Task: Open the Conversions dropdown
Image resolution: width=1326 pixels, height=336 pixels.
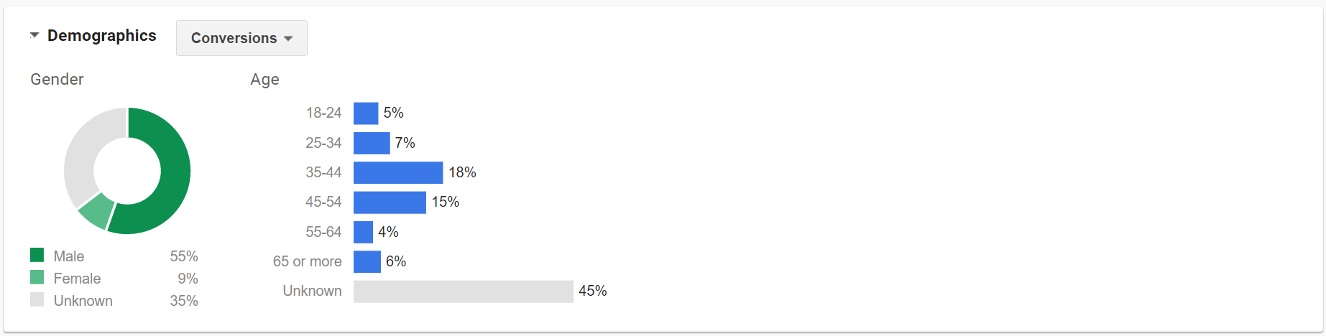Action: (x=241, y=38)
